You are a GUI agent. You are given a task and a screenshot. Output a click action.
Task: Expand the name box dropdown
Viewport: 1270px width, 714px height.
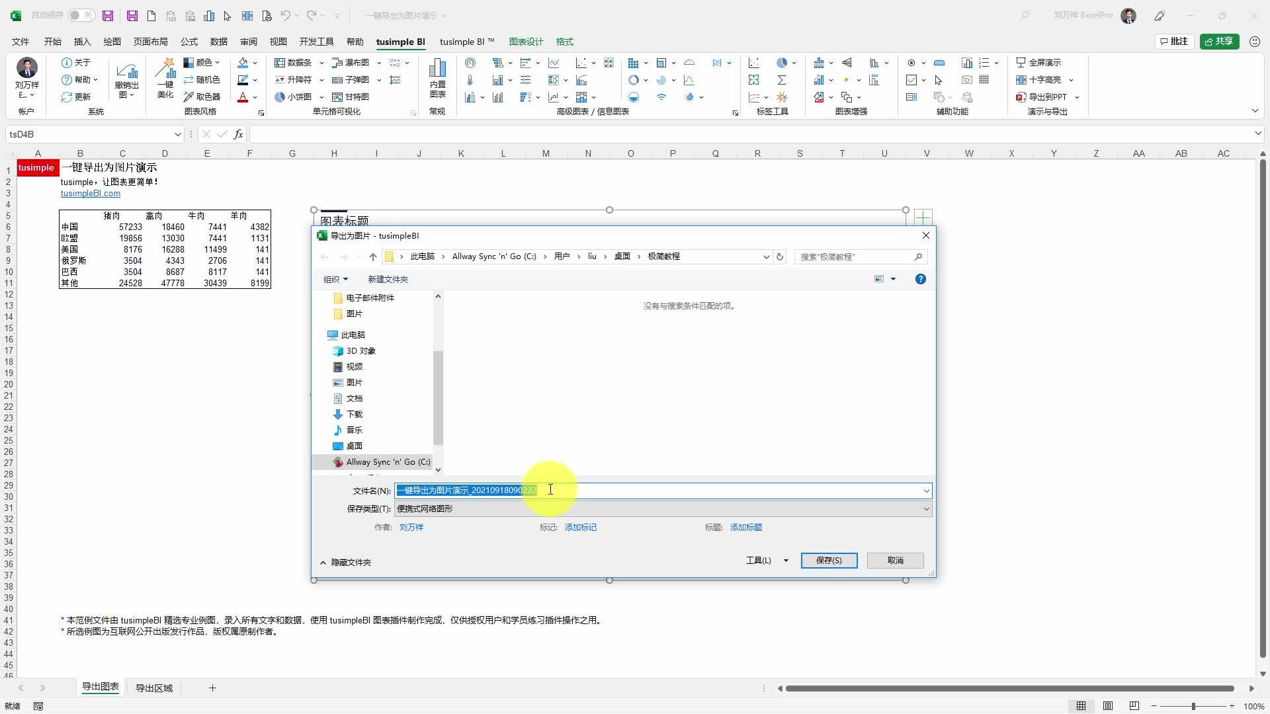177,134
